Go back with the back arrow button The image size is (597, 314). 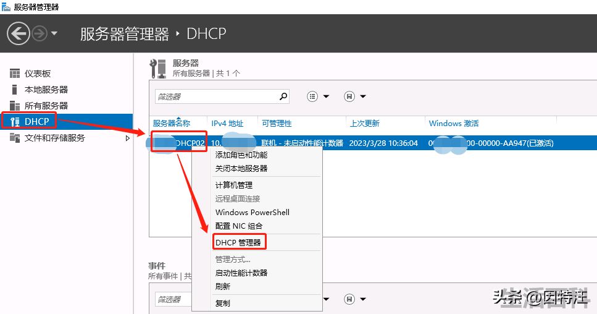tap(18, 33)
